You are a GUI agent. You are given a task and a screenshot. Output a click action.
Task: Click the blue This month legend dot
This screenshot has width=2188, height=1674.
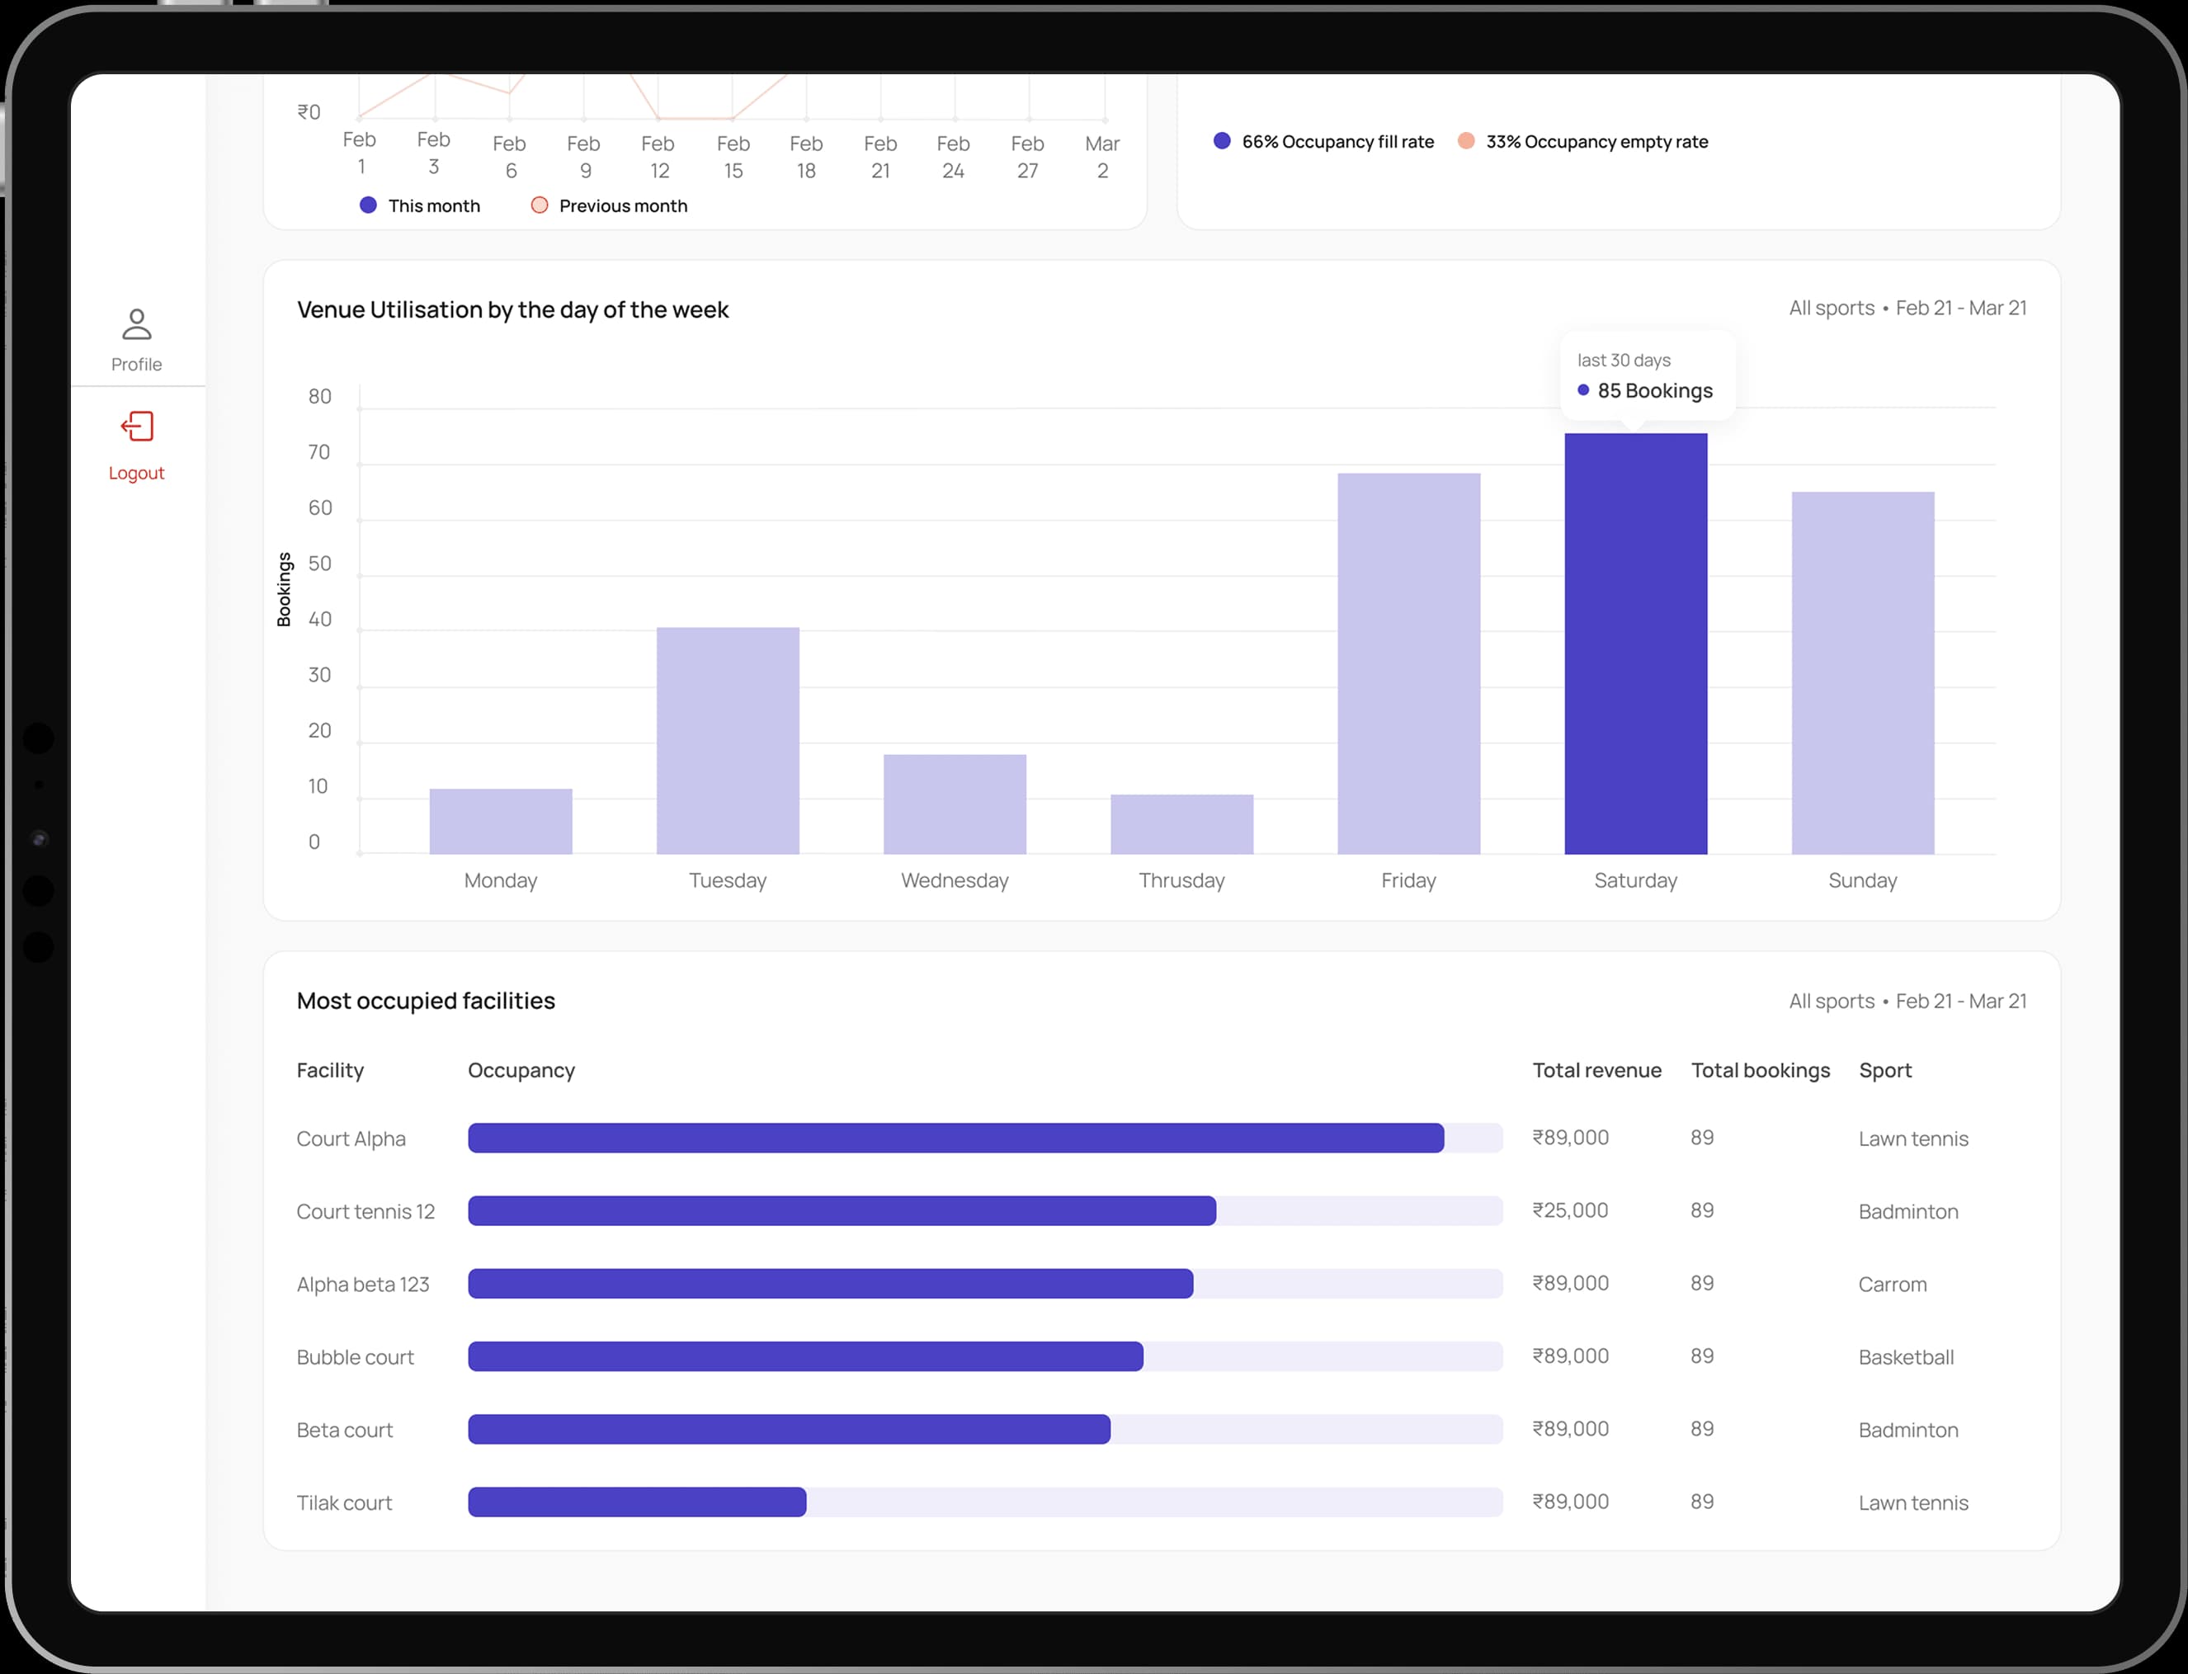point(368,205)
